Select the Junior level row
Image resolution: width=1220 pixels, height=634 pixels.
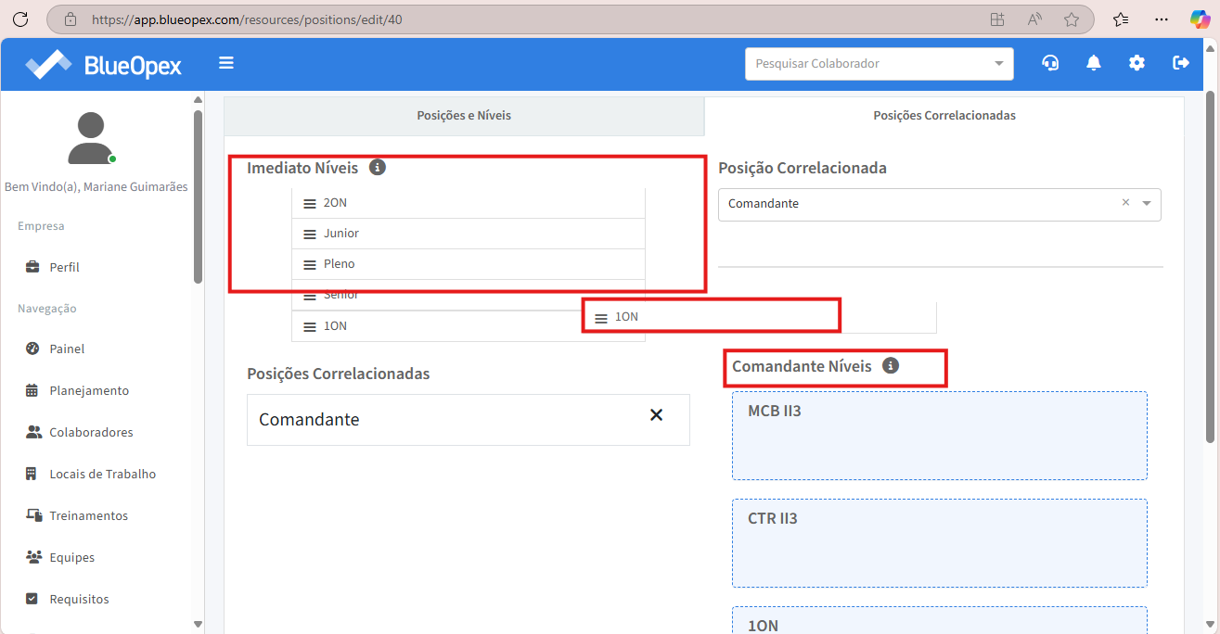pyautogui.click(x=469, y=234)
